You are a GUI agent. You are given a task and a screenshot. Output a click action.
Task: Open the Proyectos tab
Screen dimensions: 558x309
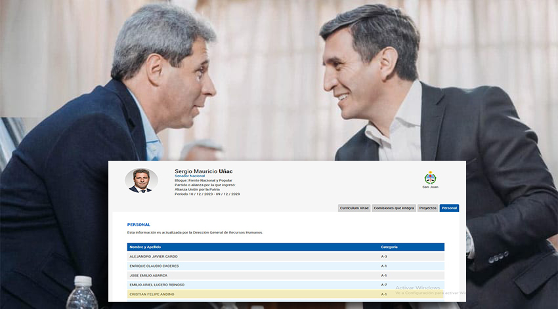click(427, 208)
